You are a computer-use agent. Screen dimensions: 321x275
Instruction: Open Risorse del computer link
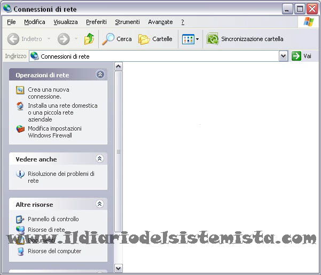[x=54, y=251]
